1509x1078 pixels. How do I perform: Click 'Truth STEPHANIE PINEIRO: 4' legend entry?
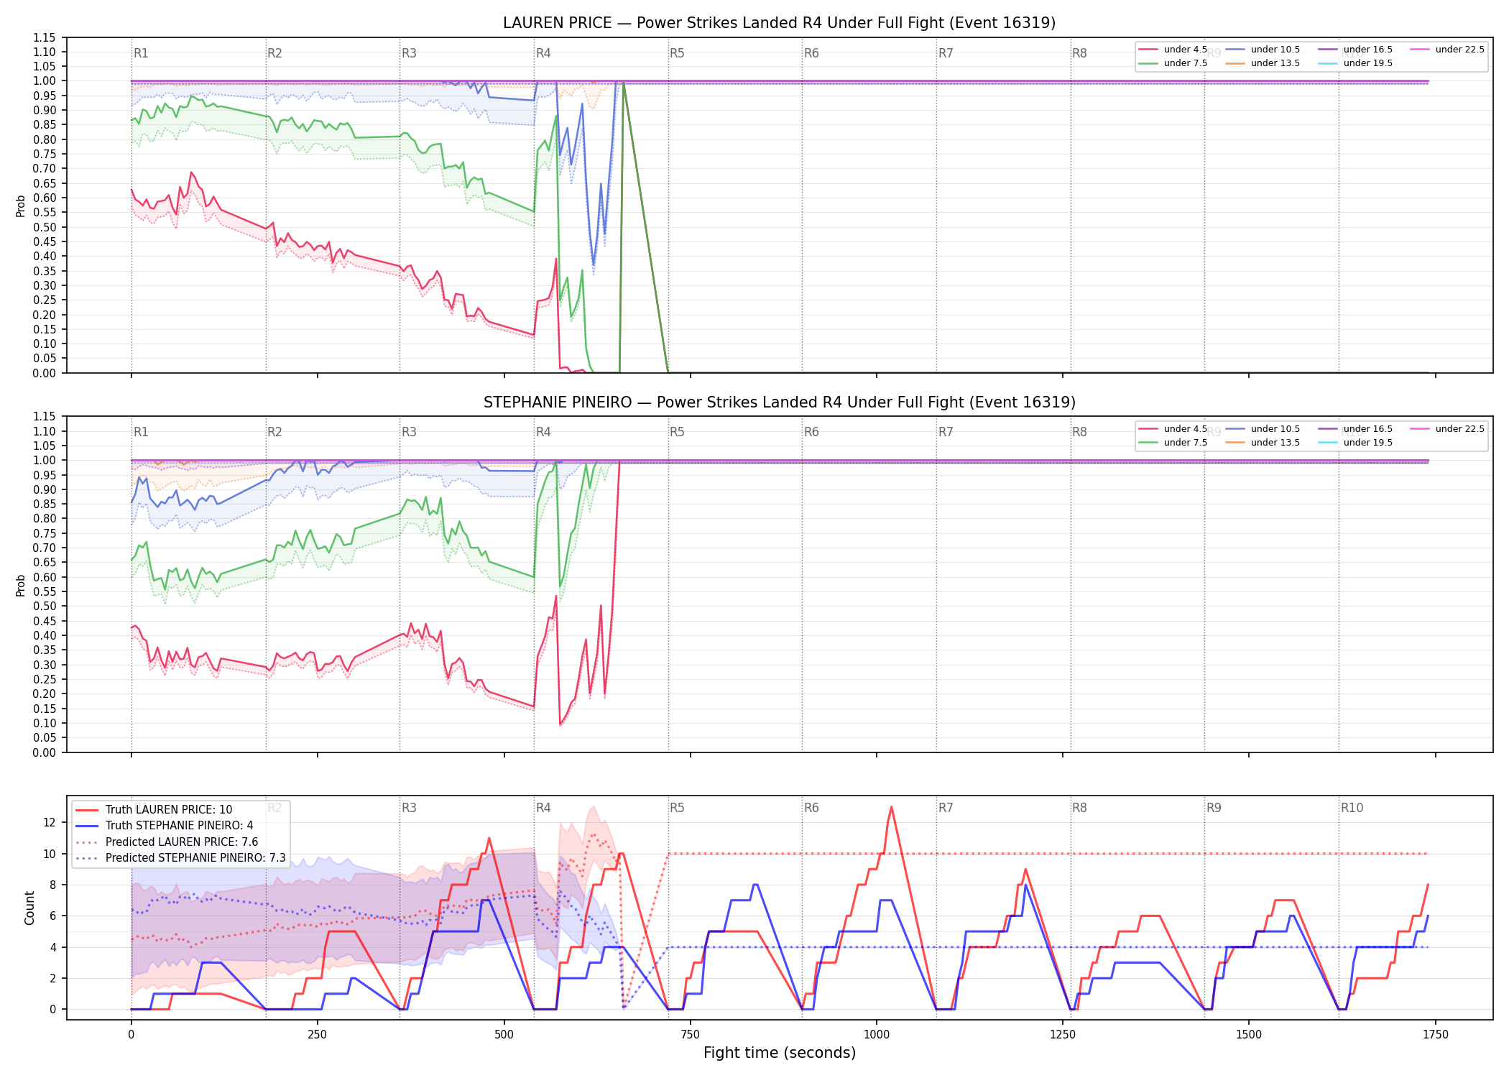click(165, 826)
